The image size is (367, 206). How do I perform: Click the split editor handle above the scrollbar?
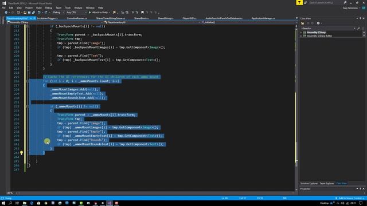tap(296, 26)
